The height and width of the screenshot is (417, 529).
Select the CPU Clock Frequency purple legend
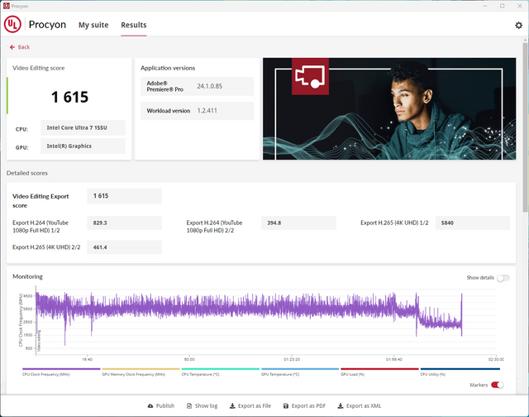61,371
